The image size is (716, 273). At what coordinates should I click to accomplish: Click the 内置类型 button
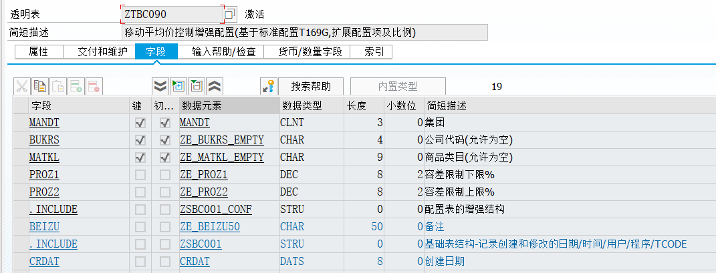398,86
